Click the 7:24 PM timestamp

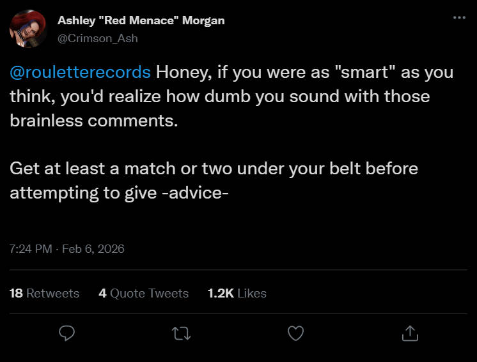click(x=30, y=248)
